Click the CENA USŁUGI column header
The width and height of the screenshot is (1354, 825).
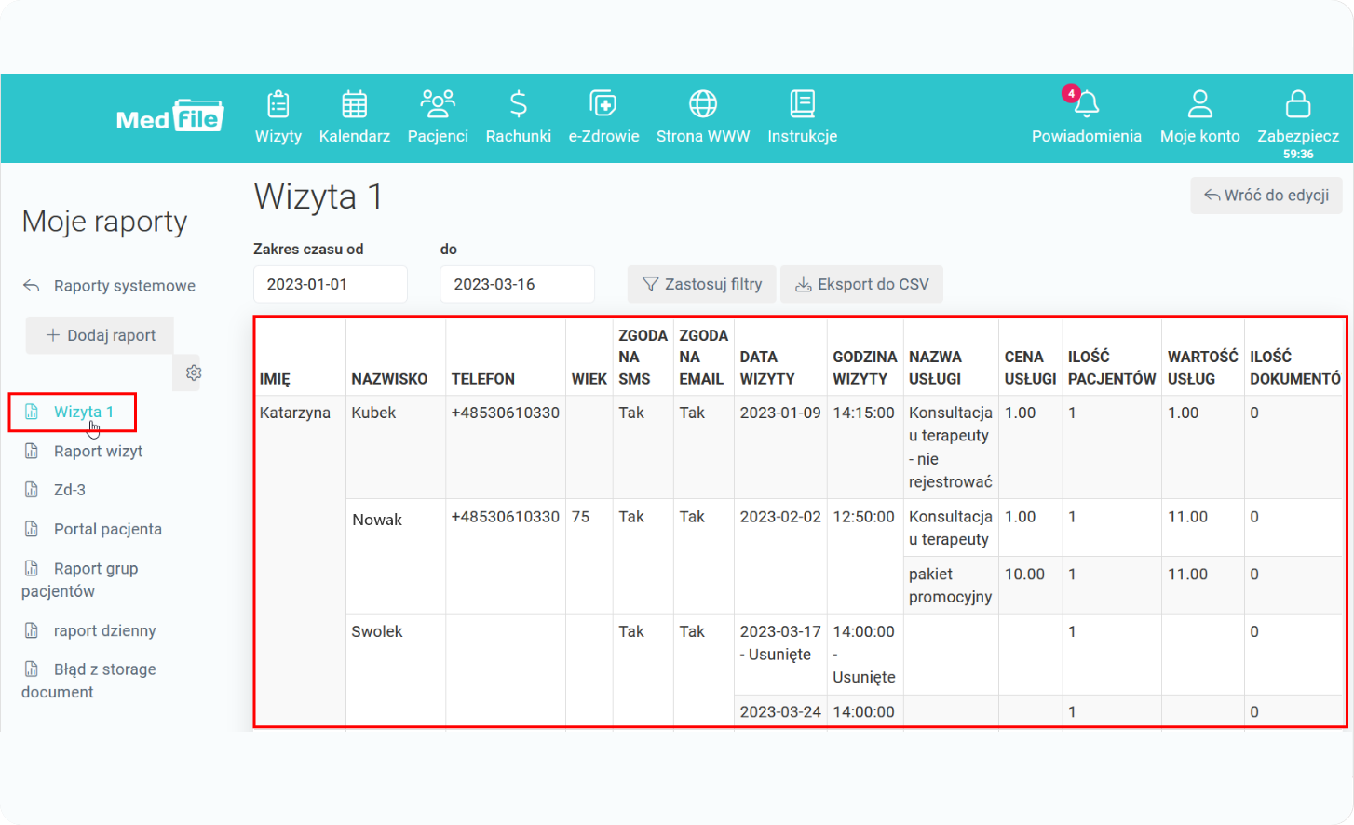tap(1030, 368)
